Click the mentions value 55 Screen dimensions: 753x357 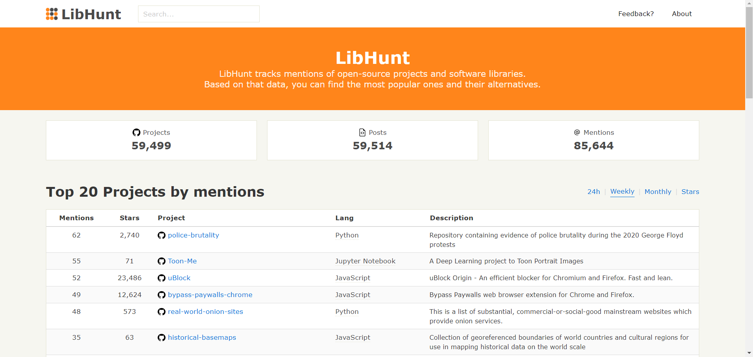pyautogui.click(x=76, y=261)
